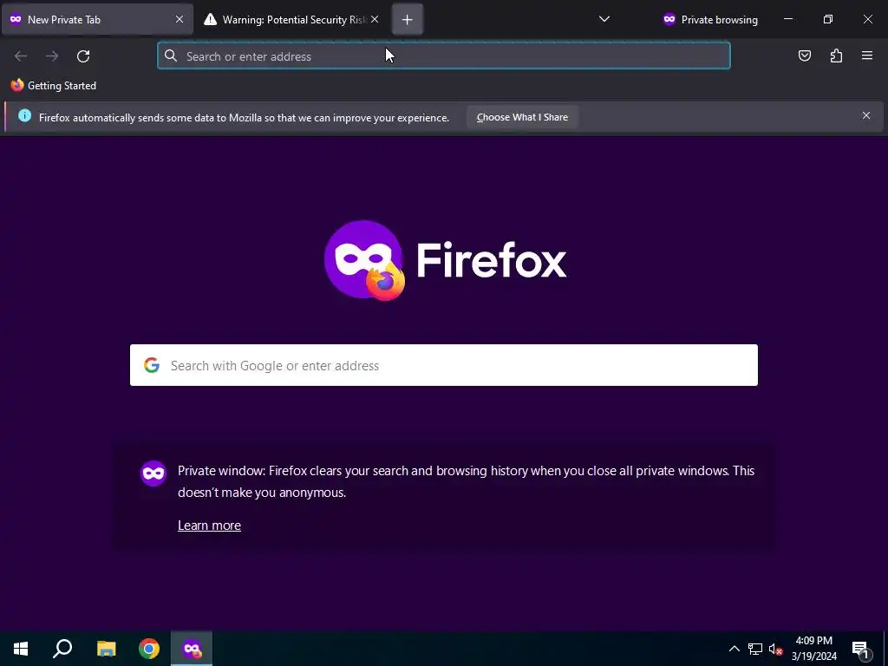Image resolution: width=888 pixels, height=666 pixels.
Task: Click the private window mask icon
Action: pos(153,473)
